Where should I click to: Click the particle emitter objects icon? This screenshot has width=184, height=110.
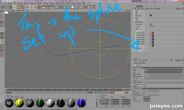(80, 7)
